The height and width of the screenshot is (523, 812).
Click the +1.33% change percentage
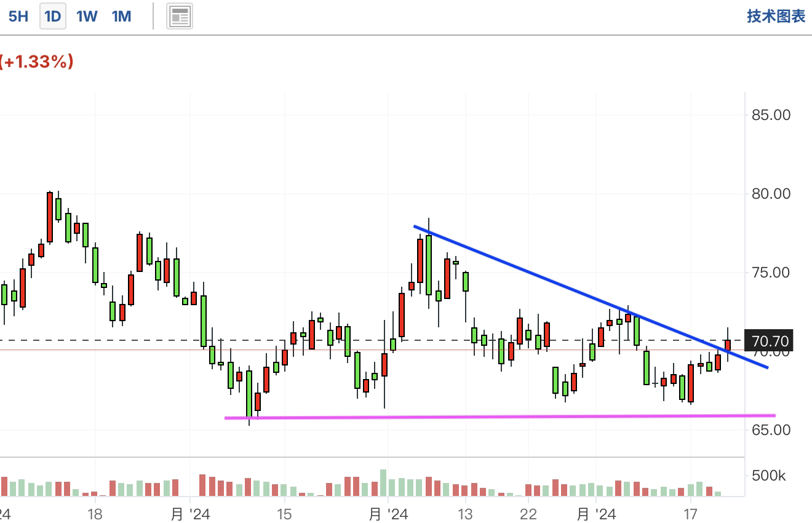(x=37, y=62)
